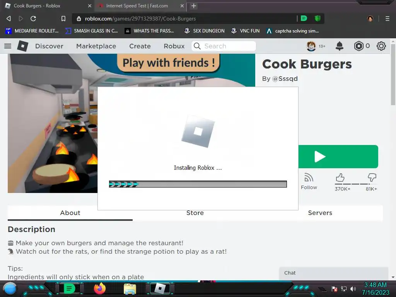Image resolution: width=396 pixels, height=297 pixels.
Task: Switch to the Servers tab
Action: tap(320, 213)
